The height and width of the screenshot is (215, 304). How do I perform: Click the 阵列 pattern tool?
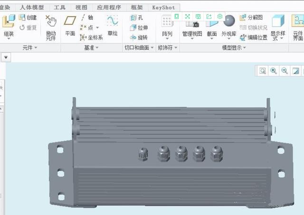click(x=167, y=26)
